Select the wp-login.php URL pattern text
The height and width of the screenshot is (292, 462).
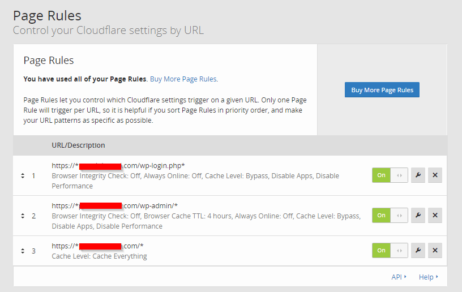pos(118,166)
